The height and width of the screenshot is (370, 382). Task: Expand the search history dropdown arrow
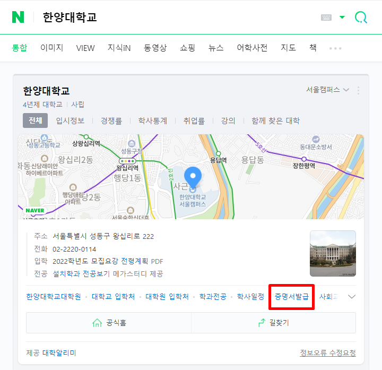click(x=342, y=17)
